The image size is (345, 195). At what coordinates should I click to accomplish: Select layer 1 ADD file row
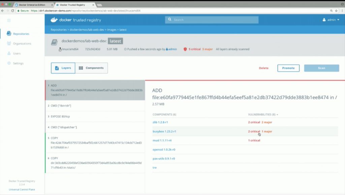pos(95,90)
